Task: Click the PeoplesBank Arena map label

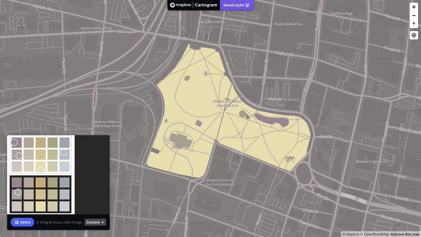Action: click(x=288, y=24)
